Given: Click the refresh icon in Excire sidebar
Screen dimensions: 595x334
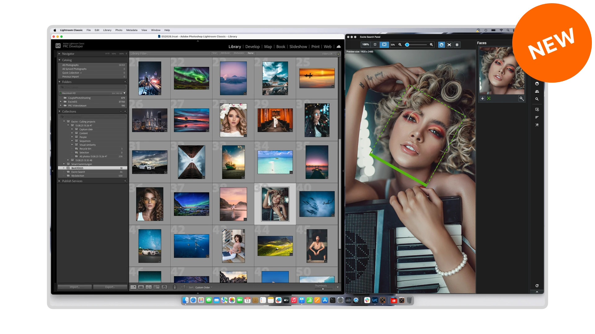Looking at the screenshot, I should coord(537,286).
